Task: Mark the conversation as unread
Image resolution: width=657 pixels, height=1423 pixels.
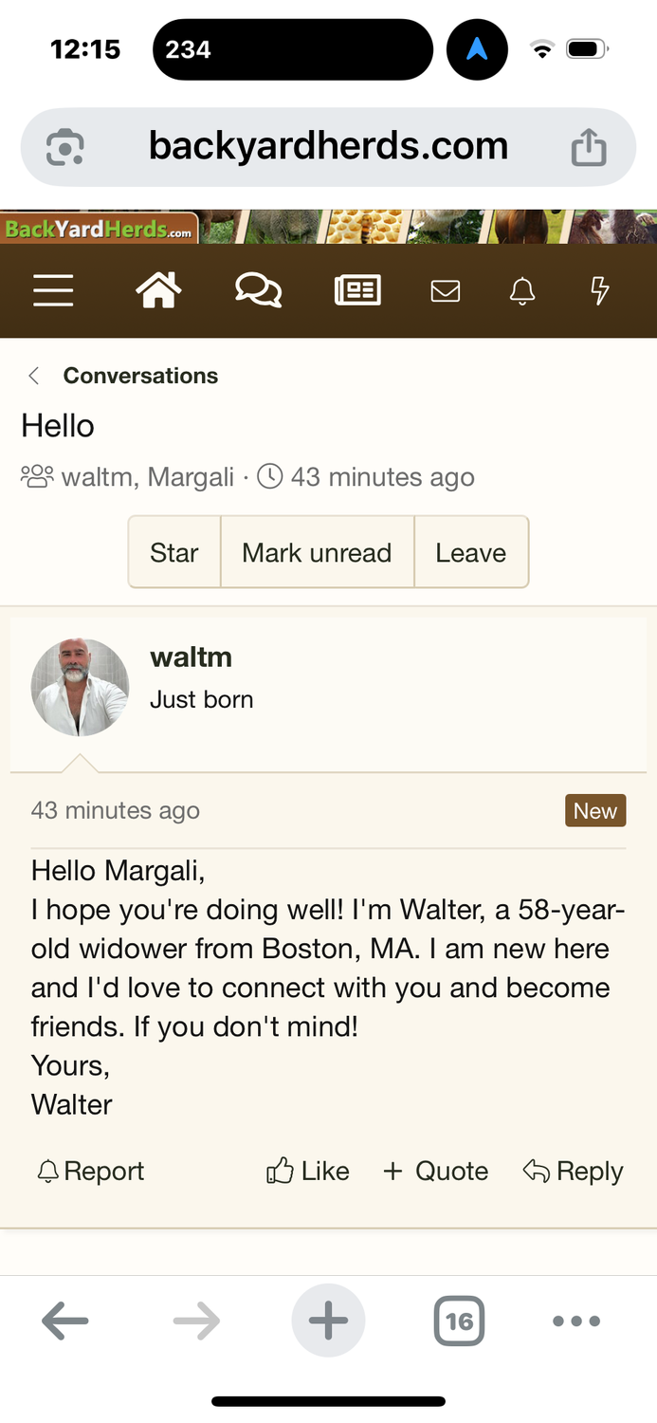Action: tap(317, 553)
